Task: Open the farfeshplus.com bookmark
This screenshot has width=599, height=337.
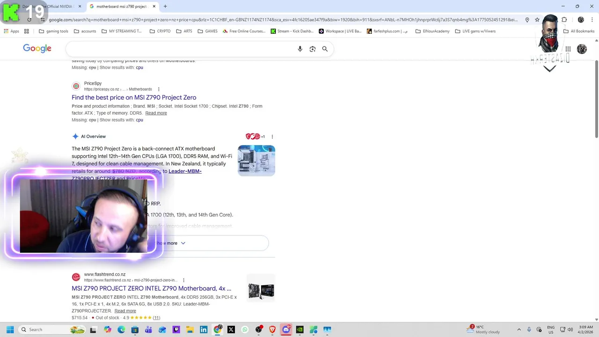Action: [x=387, y=31]
